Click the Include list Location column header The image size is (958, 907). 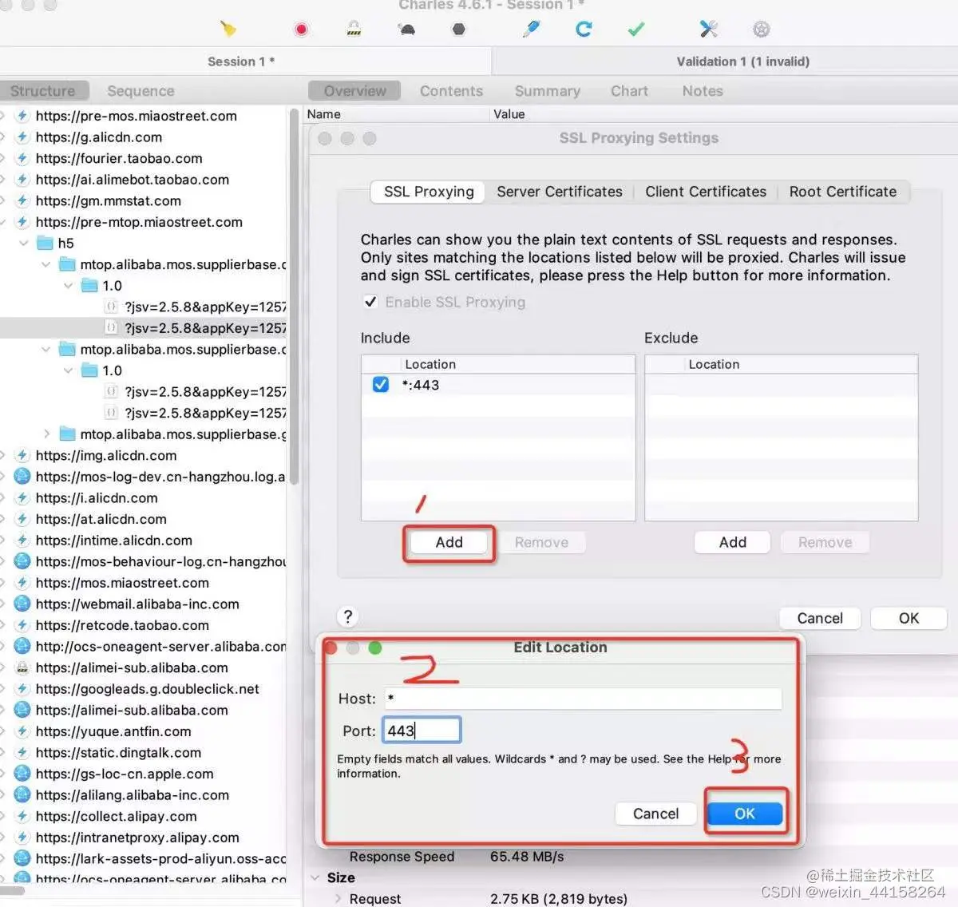(498, 364)
